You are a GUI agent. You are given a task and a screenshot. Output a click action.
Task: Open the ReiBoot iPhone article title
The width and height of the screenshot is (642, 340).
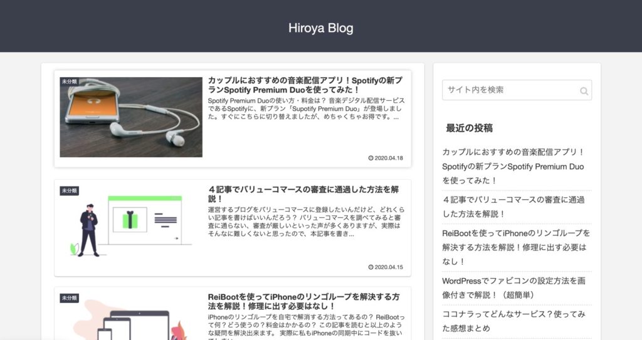coord(304,301)
